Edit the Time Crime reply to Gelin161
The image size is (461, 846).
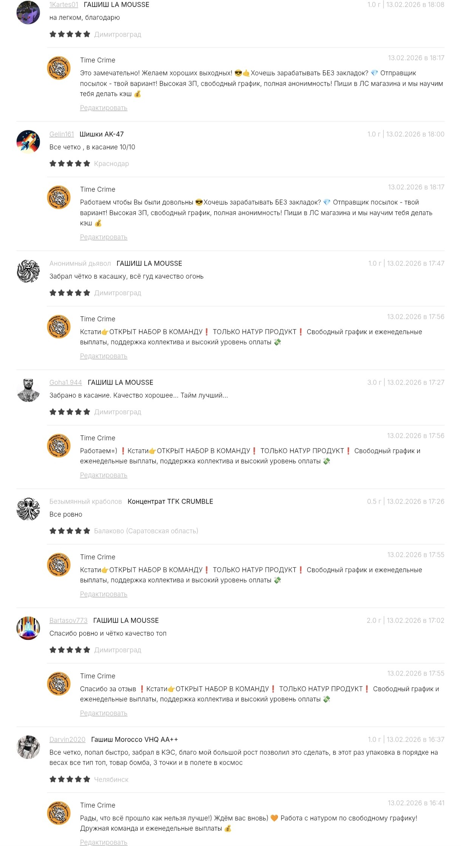click(x=104, y=237)
